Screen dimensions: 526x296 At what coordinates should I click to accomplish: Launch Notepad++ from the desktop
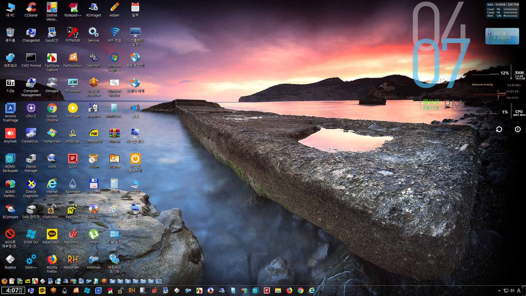[73, 10]
